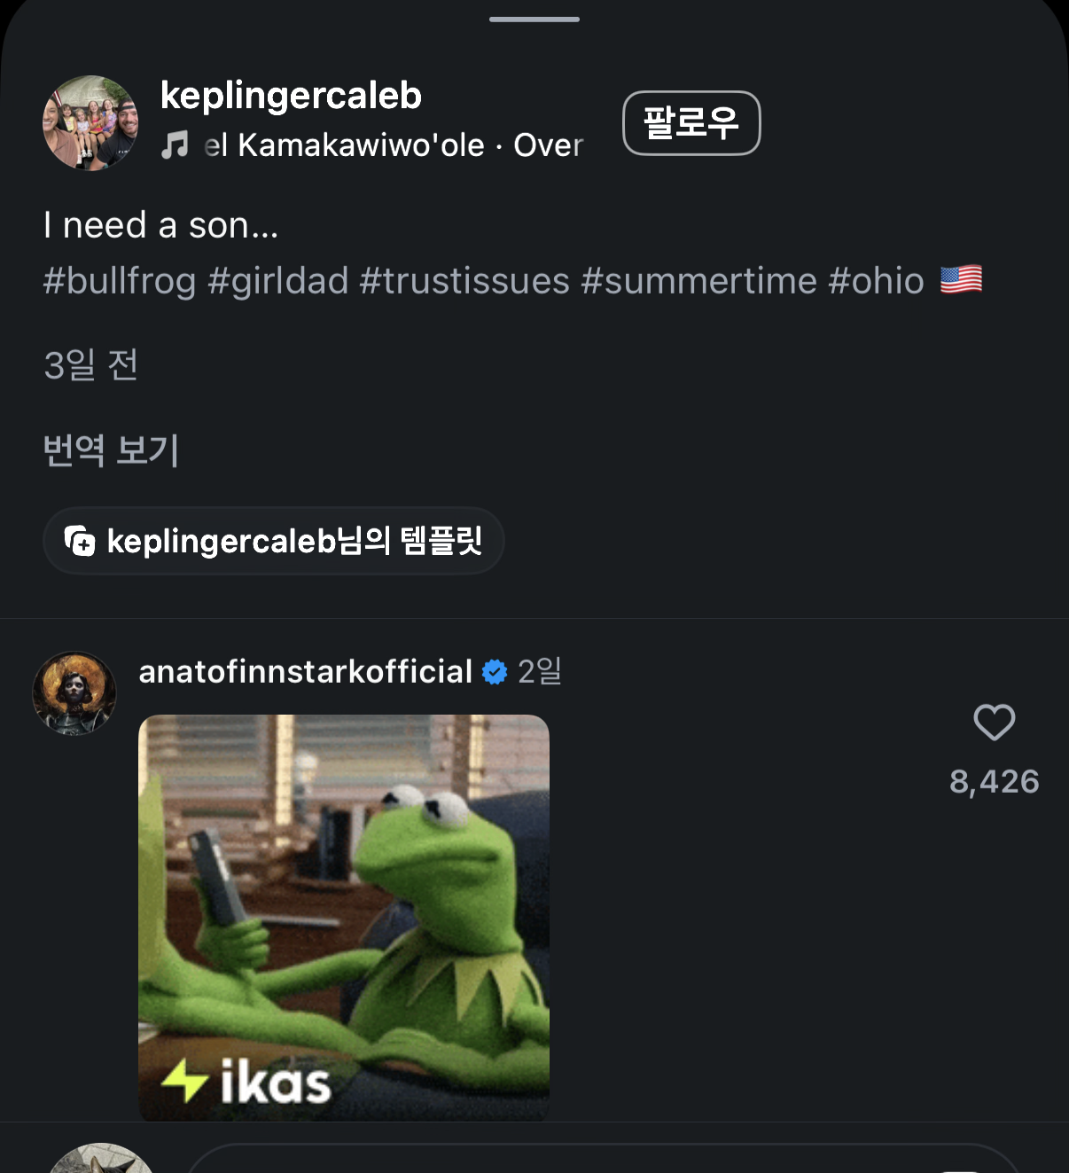Open the keplingercaleb님의 템플릿 button
Viewport: 1069px width, 1173px height.
(274, 541)
